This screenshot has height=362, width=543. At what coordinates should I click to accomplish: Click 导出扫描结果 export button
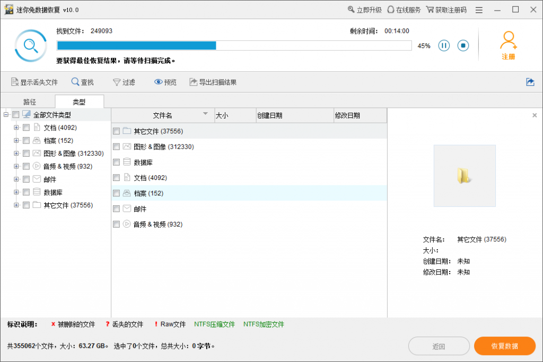(x=213, y=82)
